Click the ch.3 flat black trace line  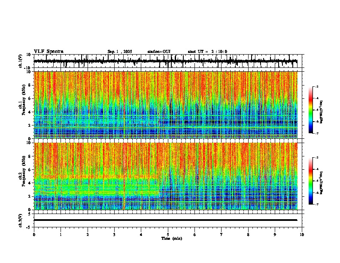(165, 220)
